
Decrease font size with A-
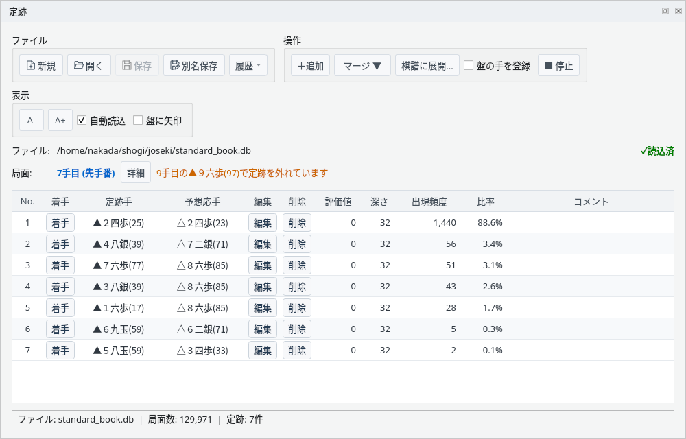click(x=32, y=120)
